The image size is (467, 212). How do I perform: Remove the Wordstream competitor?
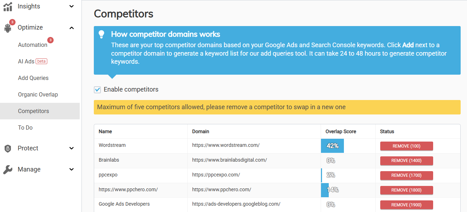(406, 146)
